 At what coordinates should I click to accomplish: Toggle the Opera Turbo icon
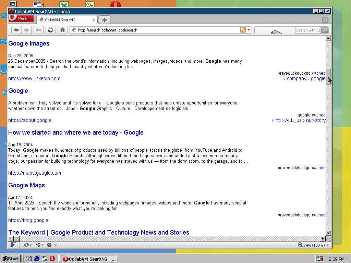pyautogui.click(x=49, y=245)
